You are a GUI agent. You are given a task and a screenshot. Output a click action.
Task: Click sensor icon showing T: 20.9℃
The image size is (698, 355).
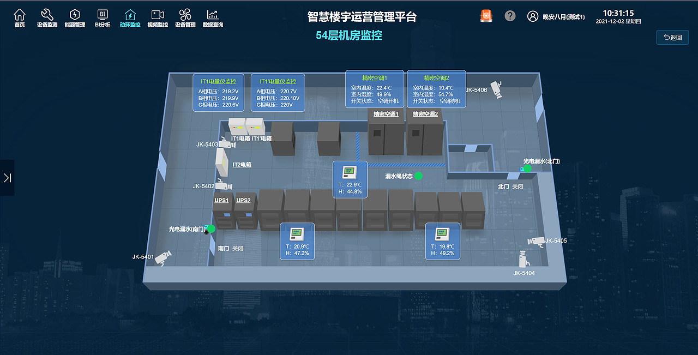[x=297, y=234]
